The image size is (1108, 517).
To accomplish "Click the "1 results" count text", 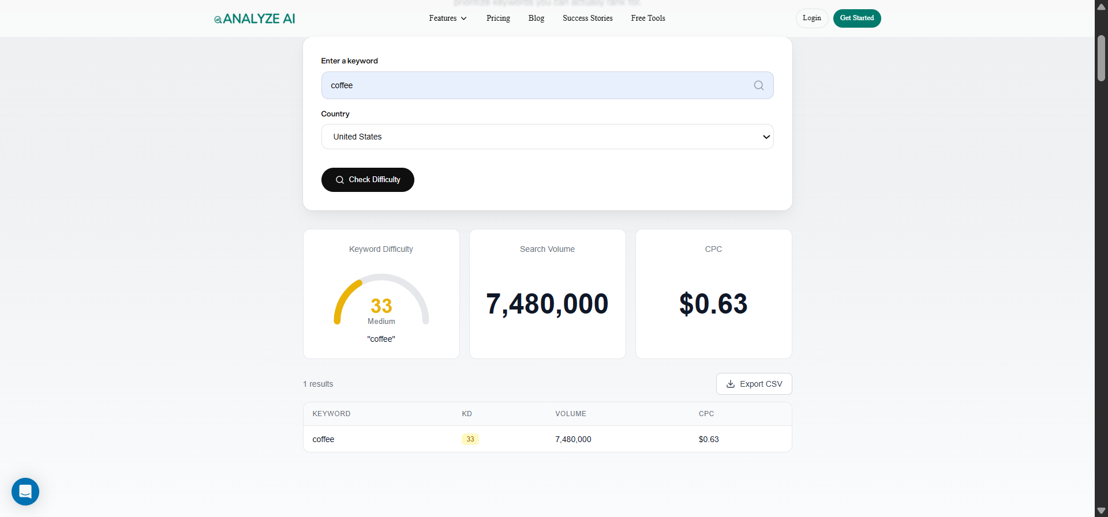I will click(318, 384).
